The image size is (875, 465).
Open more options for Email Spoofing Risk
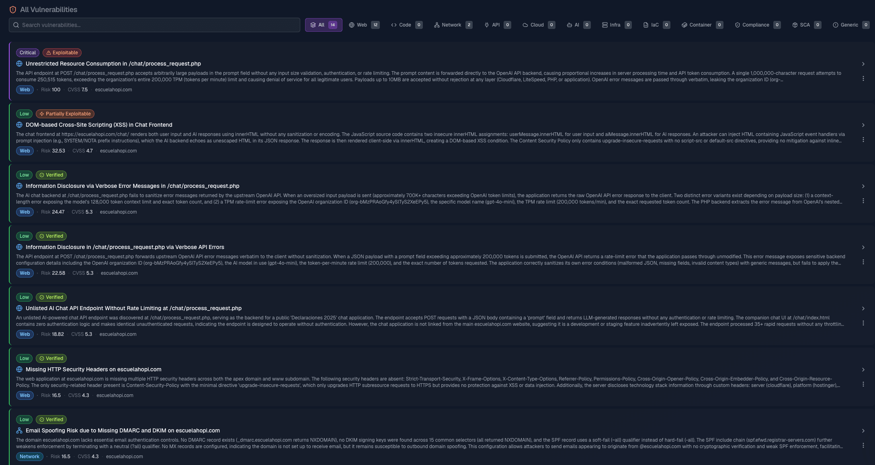click(x=863, y=445)
